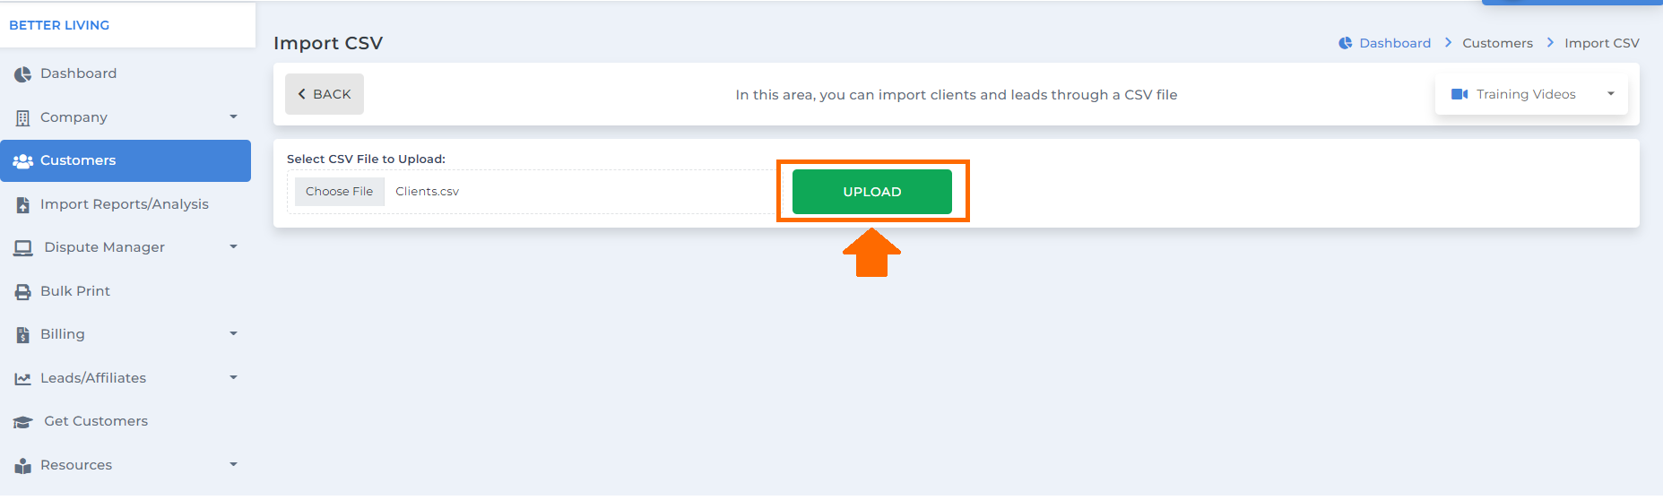Click the Billing invoice icon

(22, 335)
